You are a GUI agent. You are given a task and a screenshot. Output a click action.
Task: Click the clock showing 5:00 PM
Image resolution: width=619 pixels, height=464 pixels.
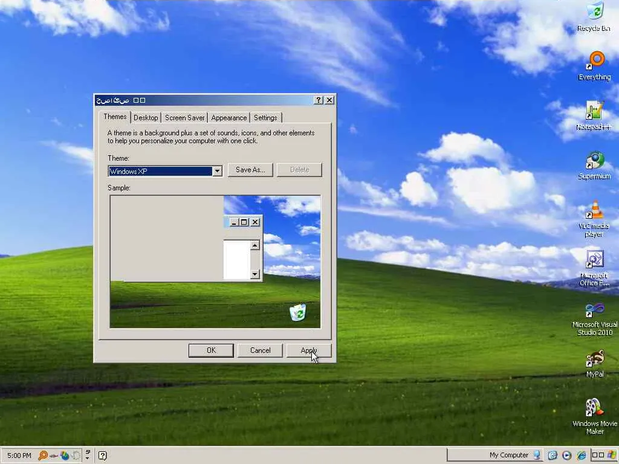19,456
